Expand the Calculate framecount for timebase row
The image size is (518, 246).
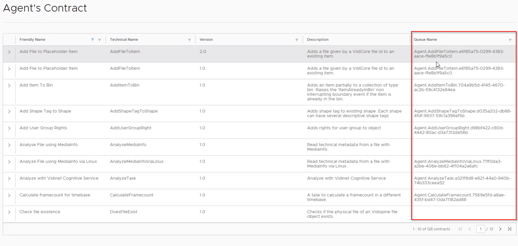click(9, 195)
